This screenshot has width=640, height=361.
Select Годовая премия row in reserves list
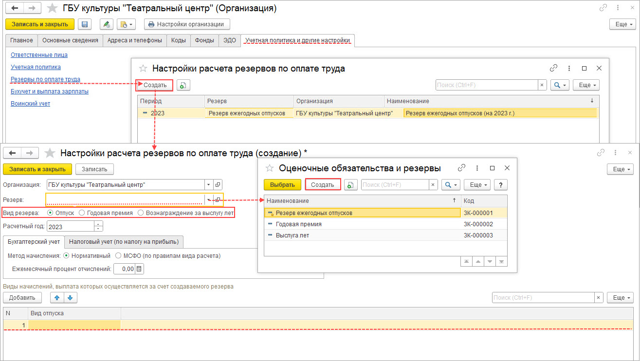(385, 224)
